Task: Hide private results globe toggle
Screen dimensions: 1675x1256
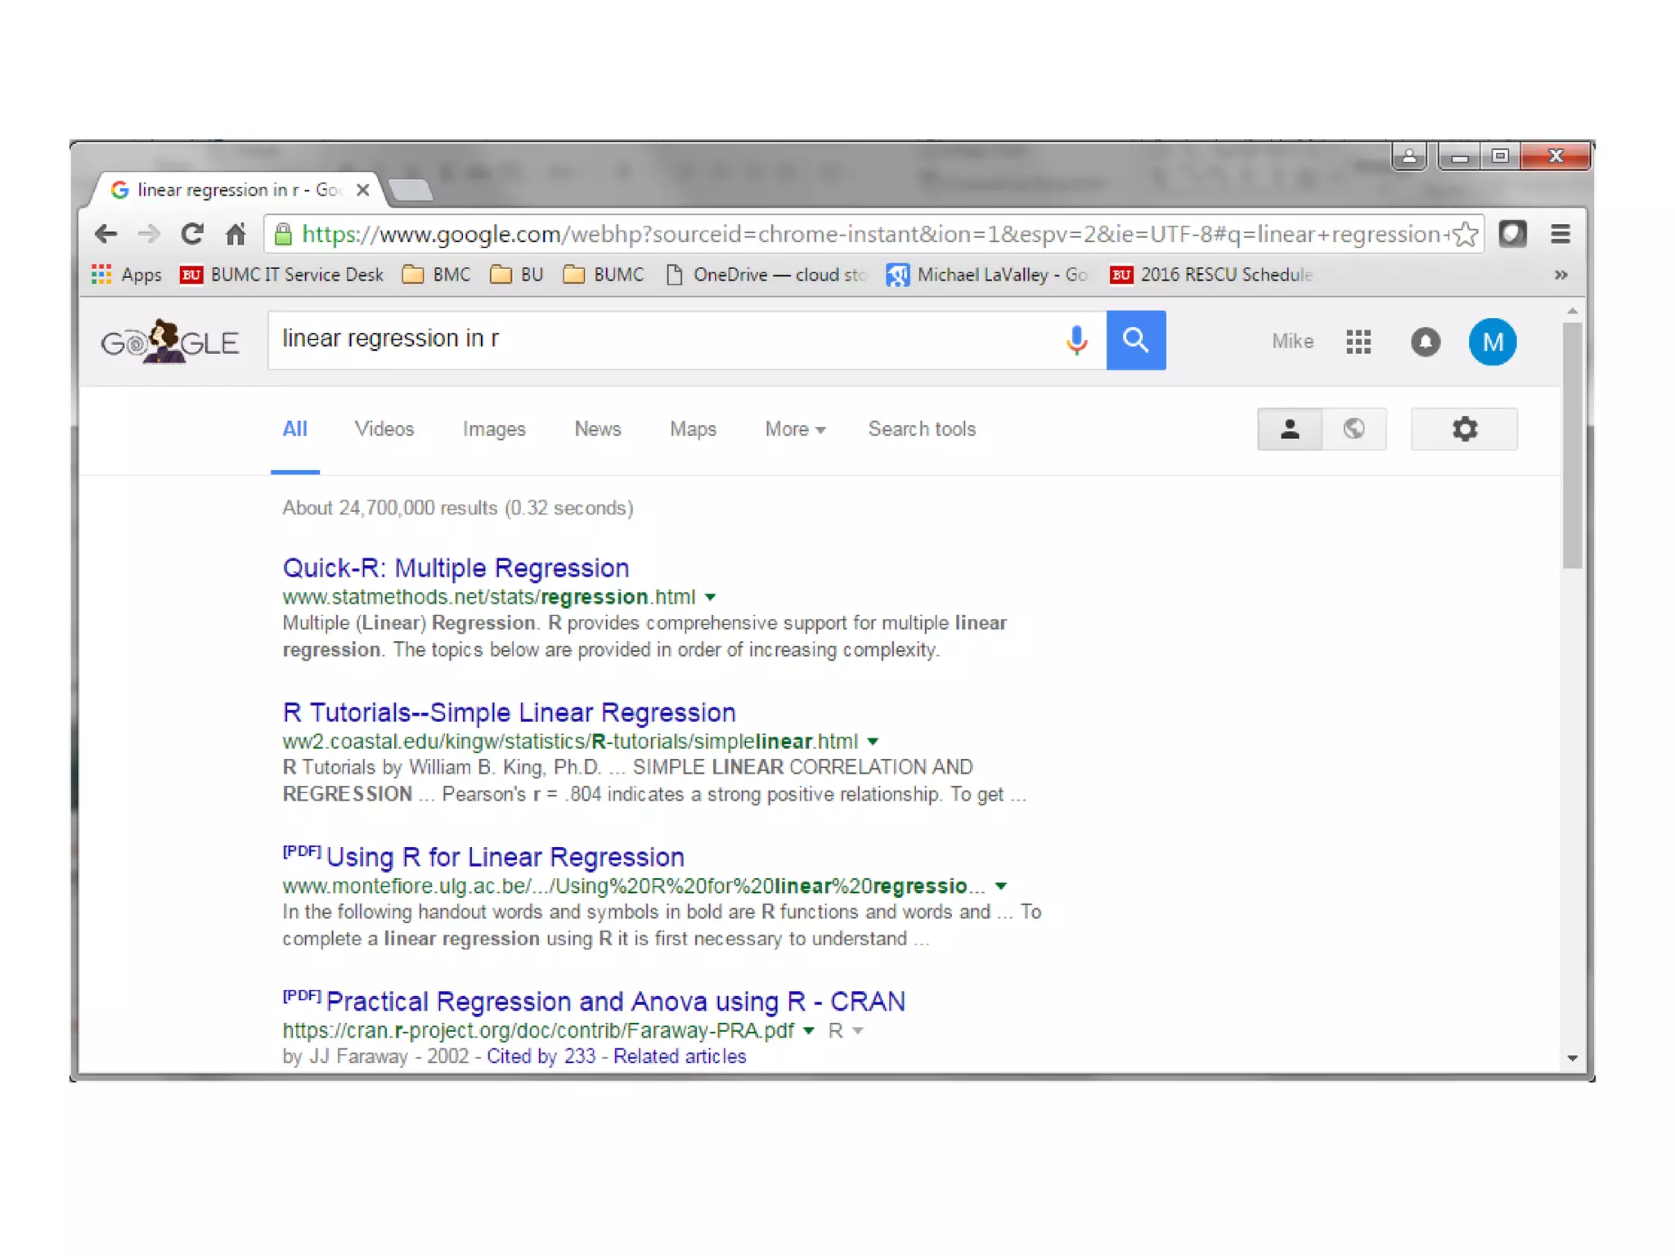Action: pyautogui.click(x=1354, y=429)
